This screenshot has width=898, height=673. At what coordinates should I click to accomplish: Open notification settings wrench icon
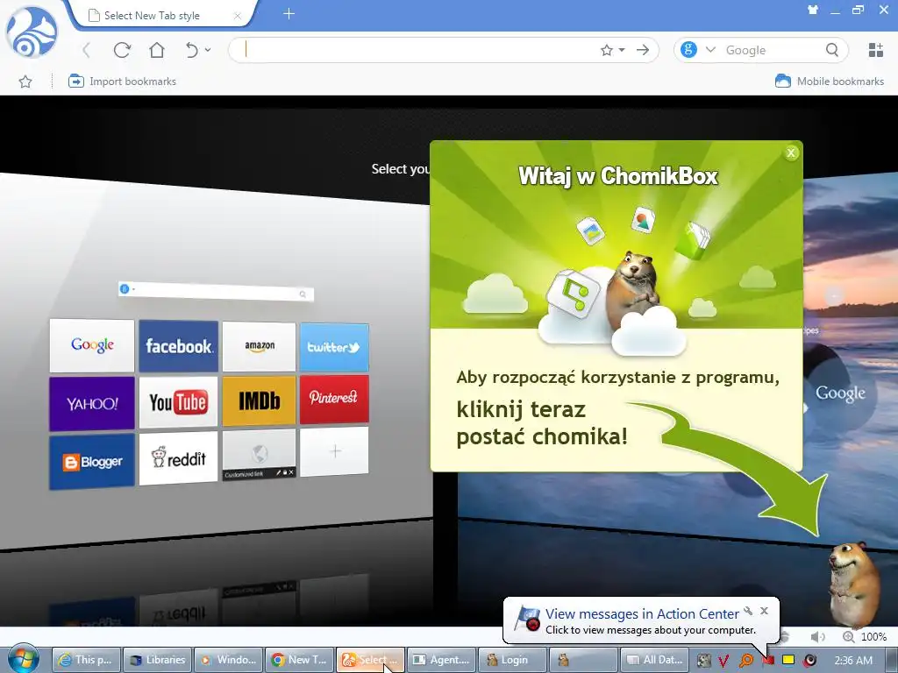pyautogui.click(x=748, y=611)
